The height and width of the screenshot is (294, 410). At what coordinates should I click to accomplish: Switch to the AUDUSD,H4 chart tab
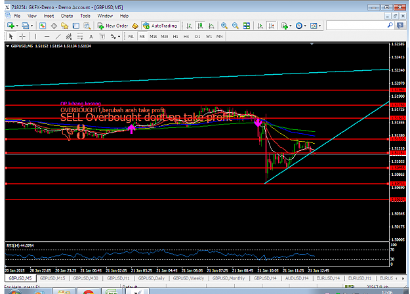[297, 278]
